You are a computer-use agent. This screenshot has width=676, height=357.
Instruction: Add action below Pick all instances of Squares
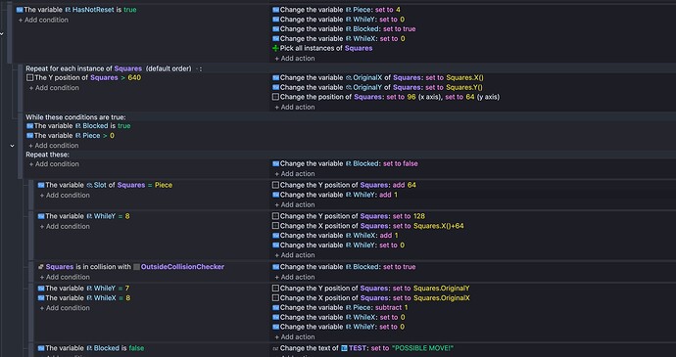click(295, 58)
